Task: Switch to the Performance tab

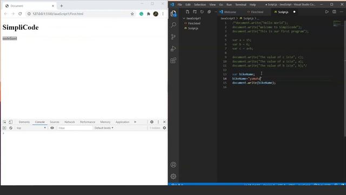Action: [88, 122]
